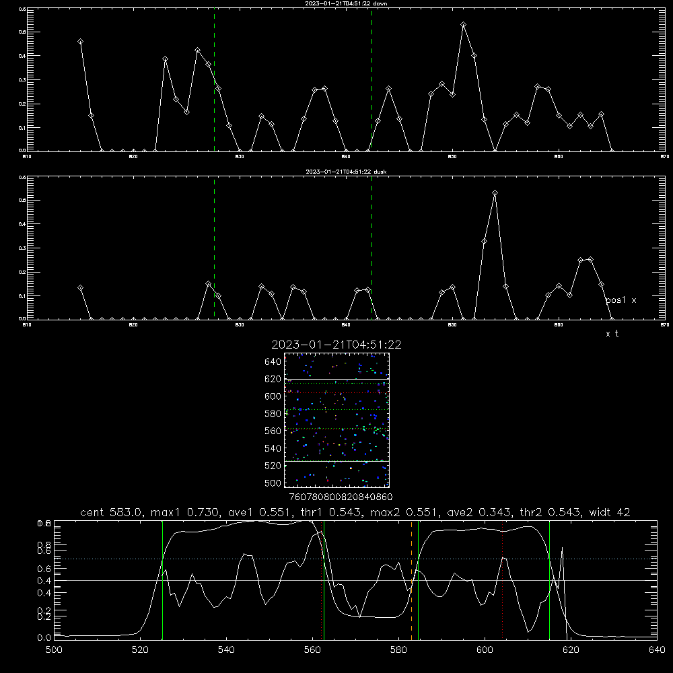673x673 pixels.
Task: Click the '600' x-axis label on bottom plot
Action: click(x=485, y=650)
